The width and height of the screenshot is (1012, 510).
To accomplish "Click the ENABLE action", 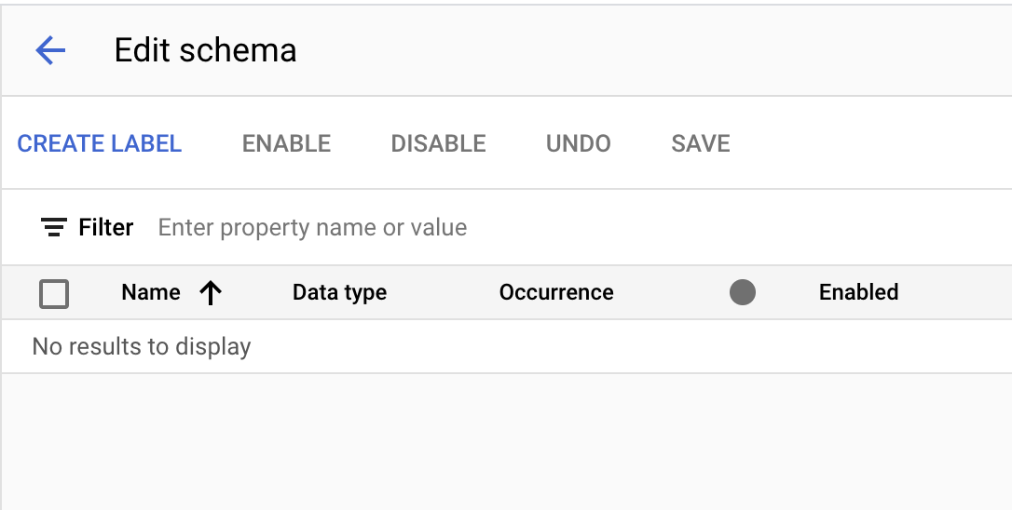I will pos(286,143).
